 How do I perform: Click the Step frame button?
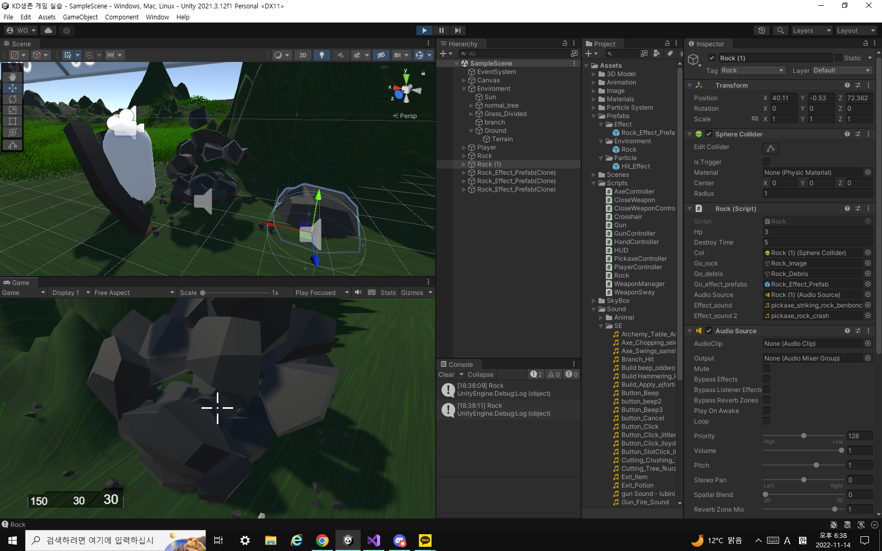458,30
